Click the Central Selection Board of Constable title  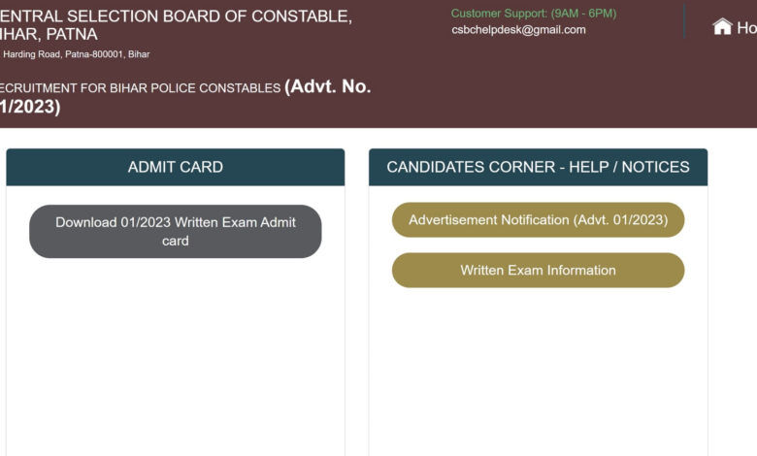click(x=177, y=16)
